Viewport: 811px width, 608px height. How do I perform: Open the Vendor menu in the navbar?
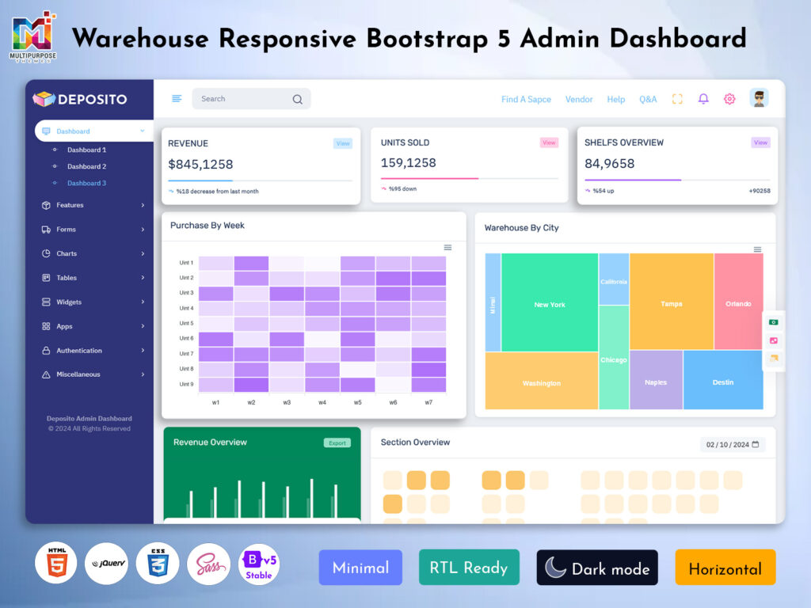(x=579, y=99)
